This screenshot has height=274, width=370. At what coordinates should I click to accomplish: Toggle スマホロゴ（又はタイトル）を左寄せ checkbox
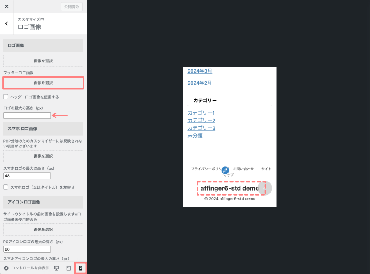pos(6,187)
